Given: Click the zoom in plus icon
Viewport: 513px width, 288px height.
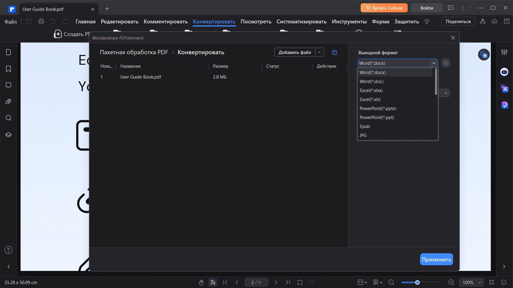Looking at the screenshot, I should (451, 282).
